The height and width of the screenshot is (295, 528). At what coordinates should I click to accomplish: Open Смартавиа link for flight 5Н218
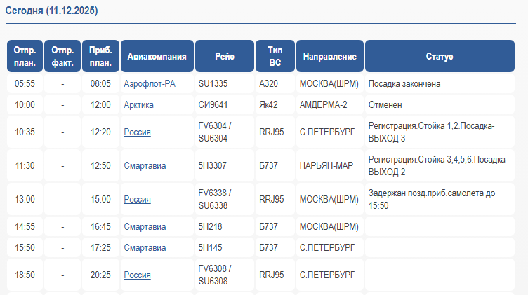tap(145, 227)
